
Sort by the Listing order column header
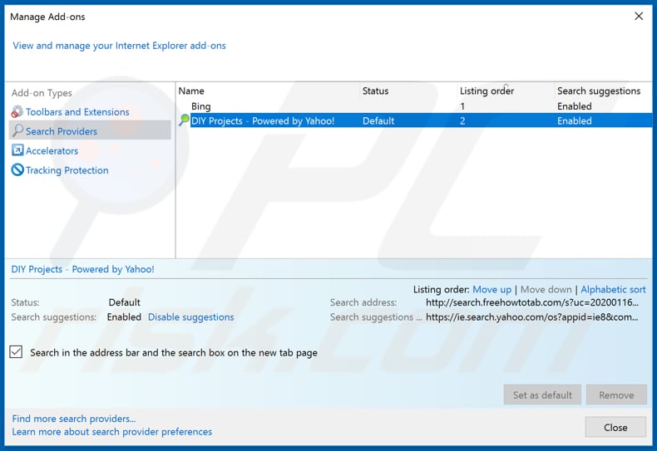487,91
